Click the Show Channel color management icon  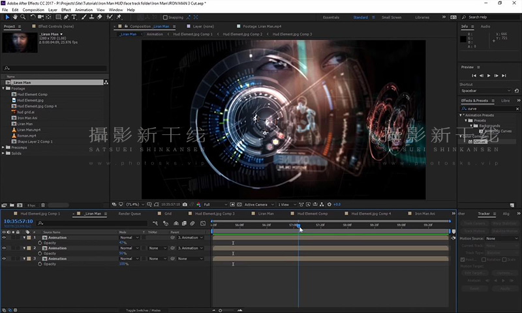pyautogui.click(x=198, y=205)
